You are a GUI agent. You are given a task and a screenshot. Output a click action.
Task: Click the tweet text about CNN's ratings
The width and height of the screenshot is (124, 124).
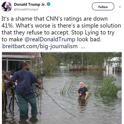[x=61, y=29]
